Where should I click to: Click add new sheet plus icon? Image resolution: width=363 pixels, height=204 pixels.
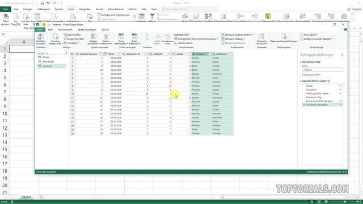pos(41,197)
